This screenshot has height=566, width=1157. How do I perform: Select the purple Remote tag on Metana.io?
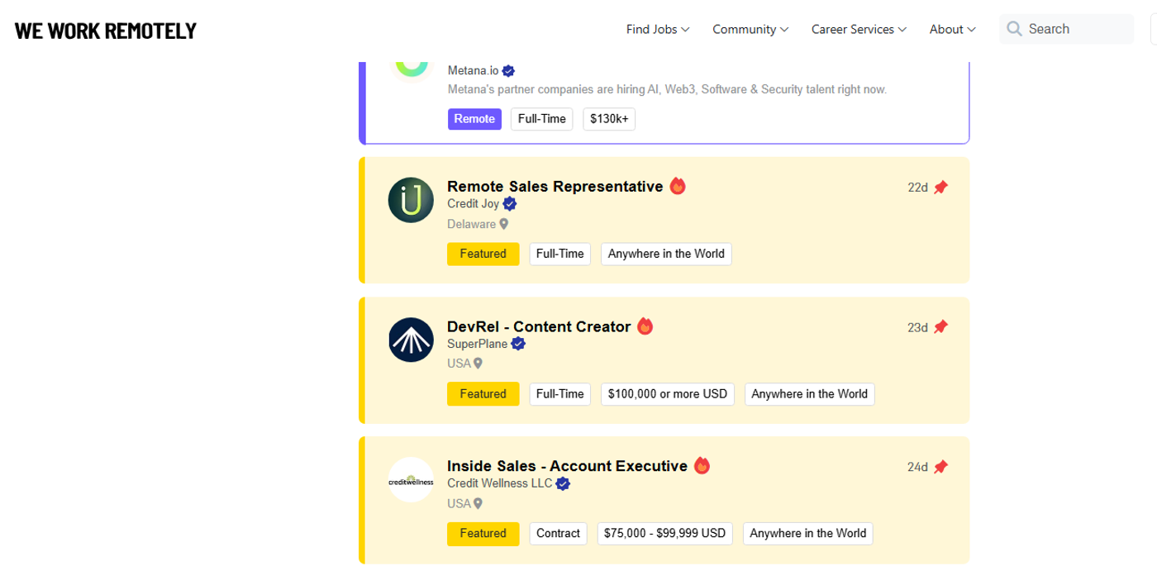(x=474, y=119)
